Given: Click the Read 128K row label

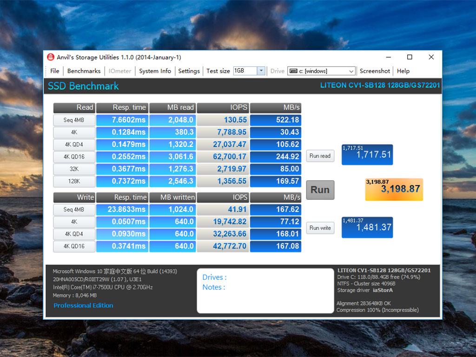Looking at the screenshot, I should (x=74, y=181).
